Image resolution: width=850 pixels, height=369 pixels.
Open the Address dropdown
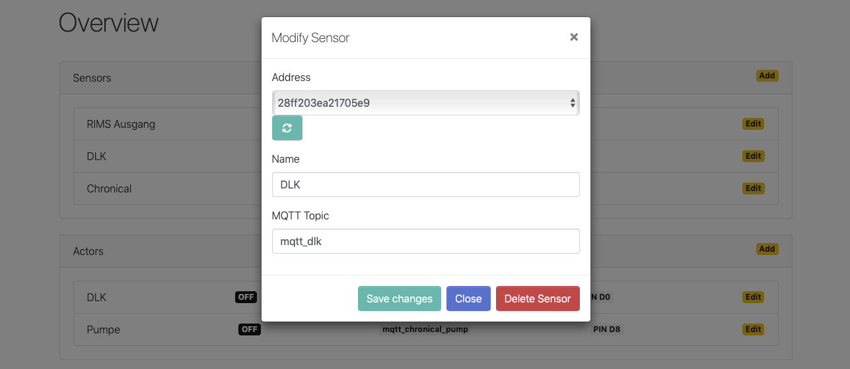click(425, 103)
